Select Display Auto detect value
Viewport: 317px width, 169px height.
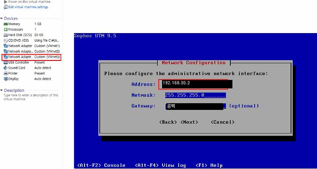click(x=43, y=79)
